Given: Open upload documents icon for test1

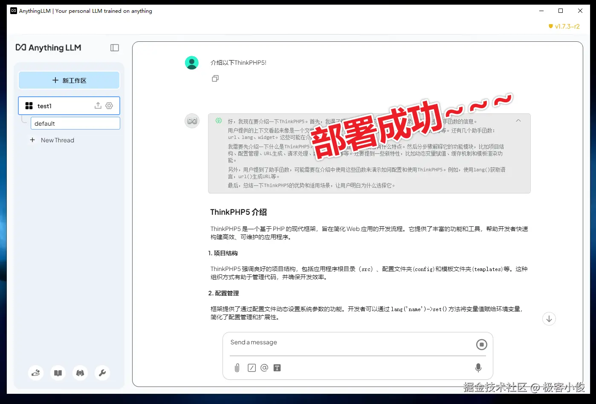Looking at the screenshot, I should point(98,106).
